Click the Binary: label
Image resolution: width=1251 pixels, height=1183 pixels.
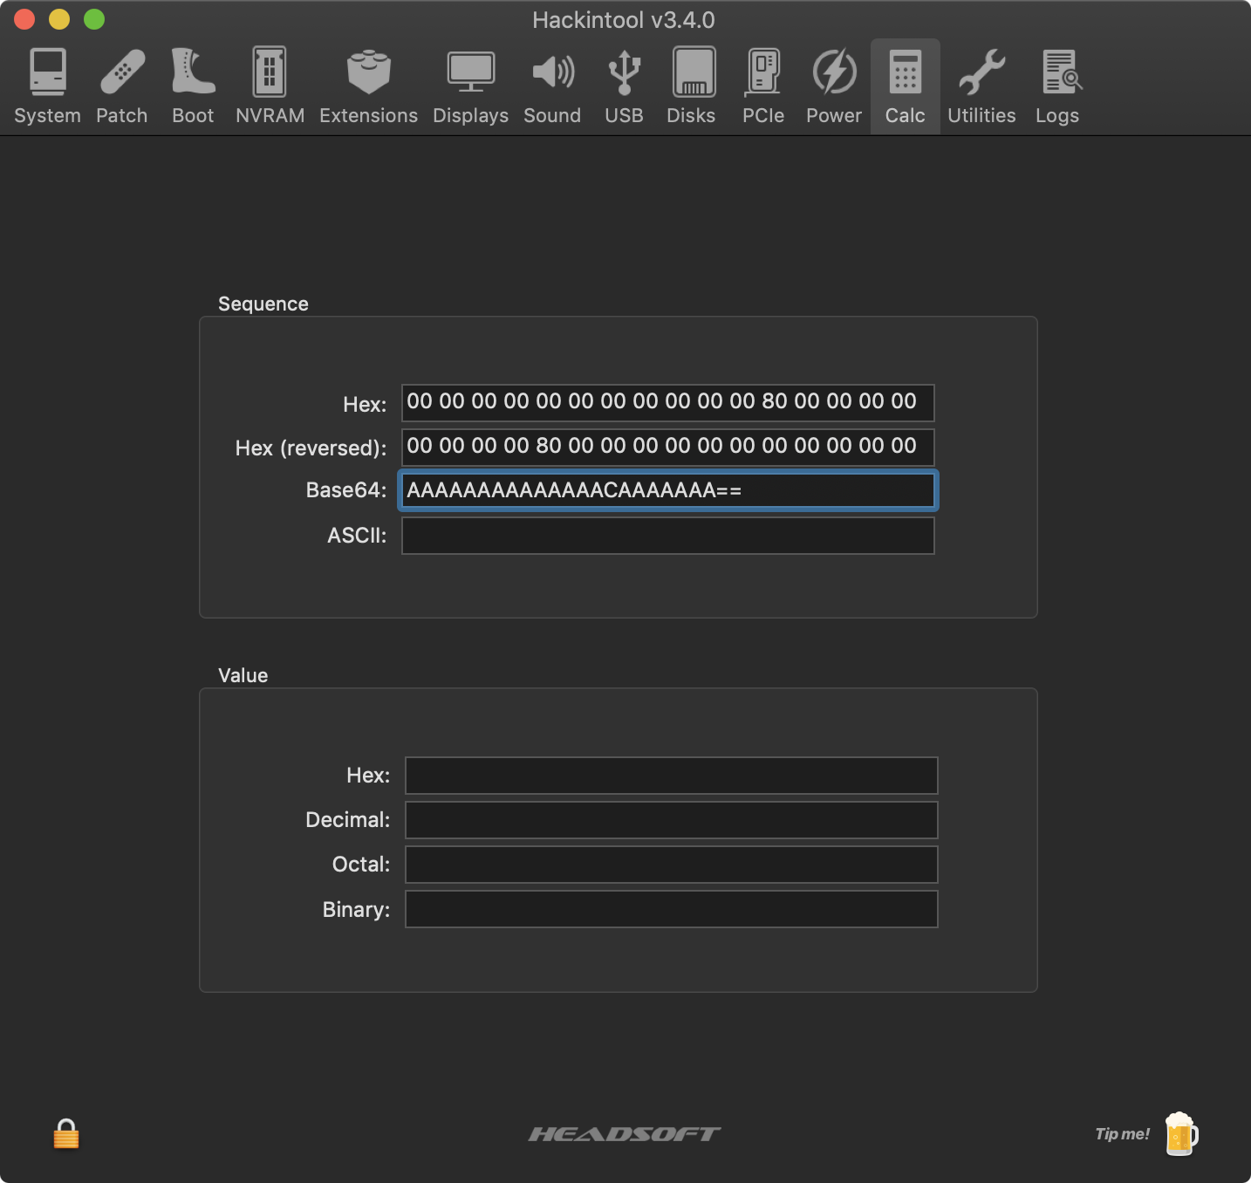click(357, 910)
